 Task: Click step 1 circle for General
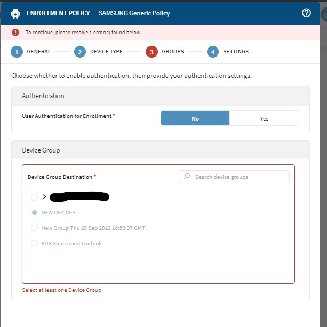[x=17, y=52]
